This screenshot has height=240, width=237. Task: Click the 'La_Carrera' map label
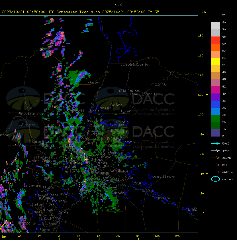tap(32, 186)
